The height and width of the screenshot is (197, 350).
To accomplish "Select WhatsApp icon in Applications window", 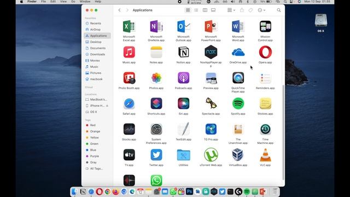I will click(x=156, y=181).
